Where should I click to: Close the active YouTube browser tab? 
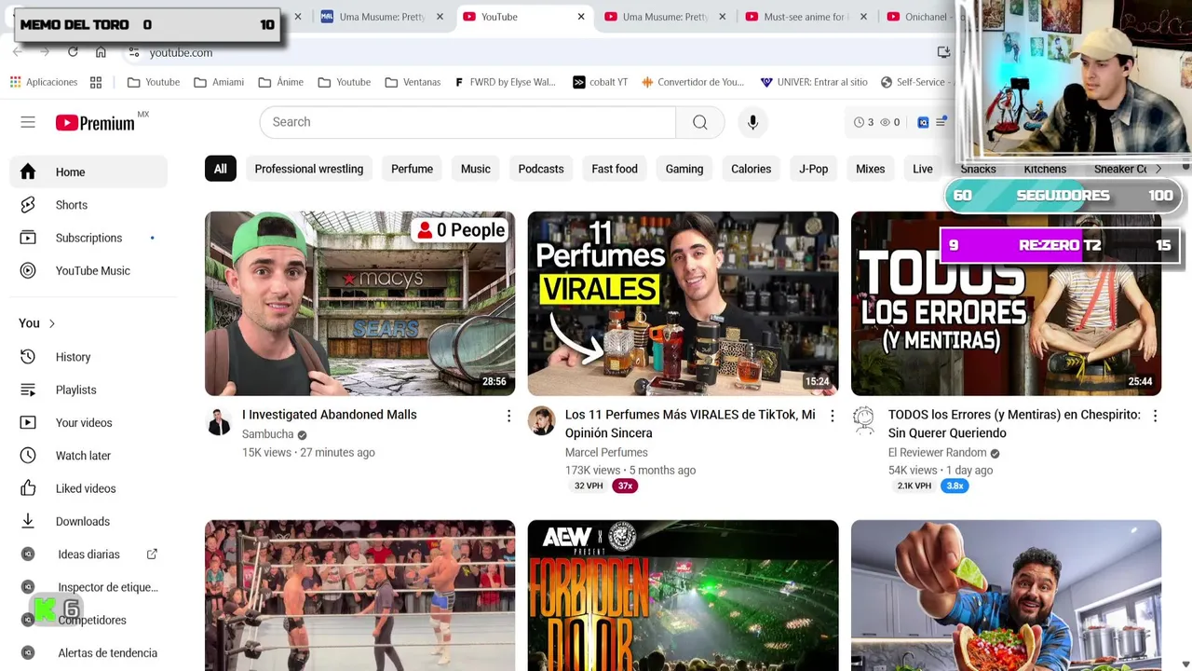581,17
